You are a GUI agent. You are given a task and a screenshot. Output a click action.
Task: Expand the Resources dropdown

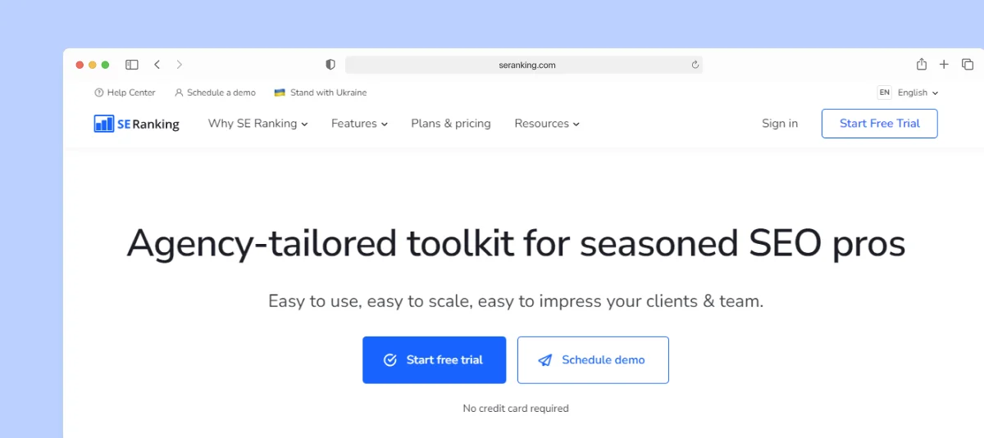[x=547, y=124]
